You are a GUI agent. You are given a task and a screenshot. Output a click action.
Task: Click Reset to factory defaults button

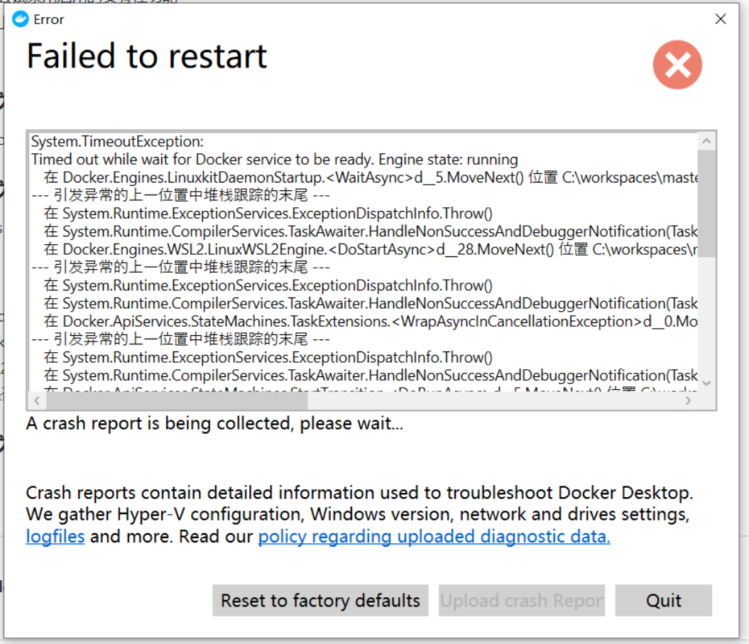point(320,600)
